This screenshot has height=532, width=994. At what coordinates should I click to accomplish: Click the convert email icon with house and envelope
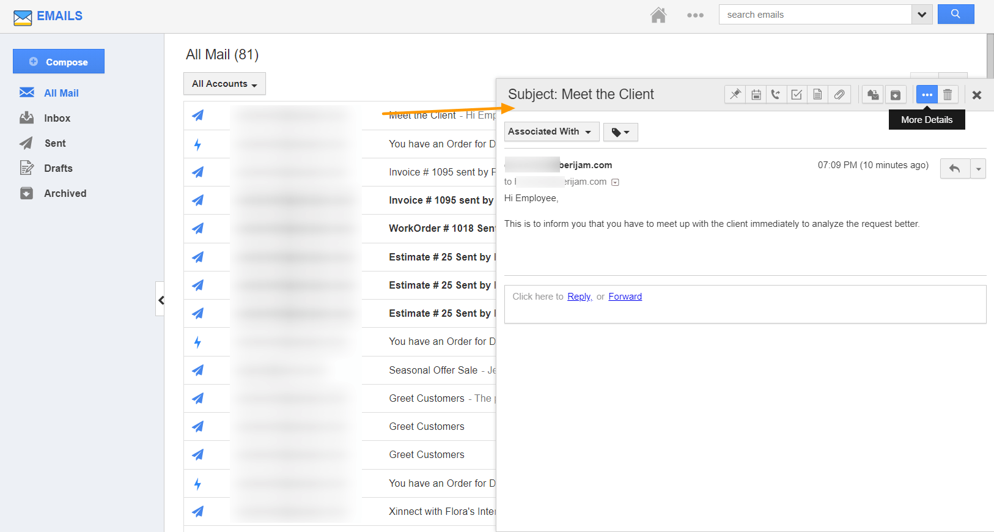tap(873, 95)
